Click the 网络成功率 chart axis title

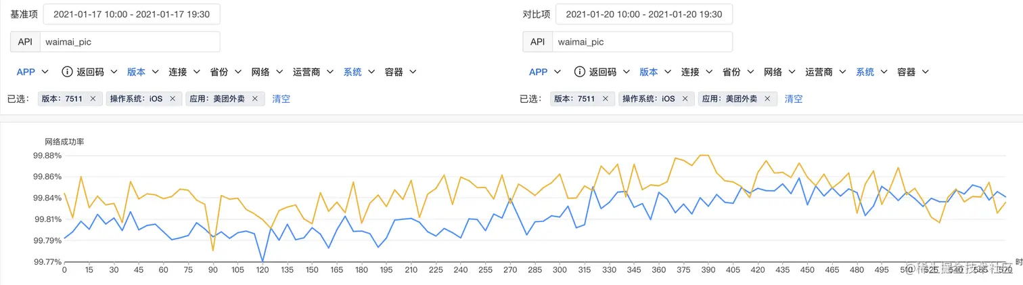pos(64,142)
